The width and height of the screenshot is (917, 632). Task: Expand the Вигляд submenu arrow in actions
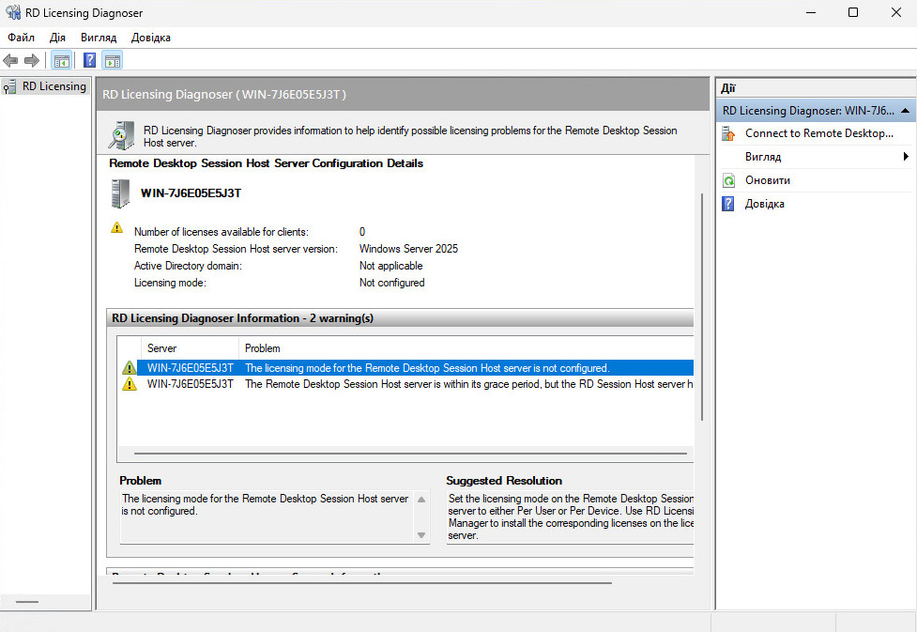point(906,156)
